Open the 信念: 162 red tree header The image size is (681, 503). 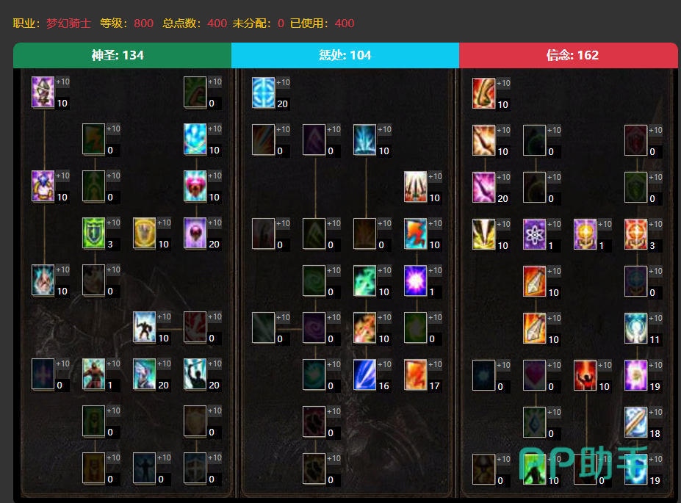click(569, 55)
